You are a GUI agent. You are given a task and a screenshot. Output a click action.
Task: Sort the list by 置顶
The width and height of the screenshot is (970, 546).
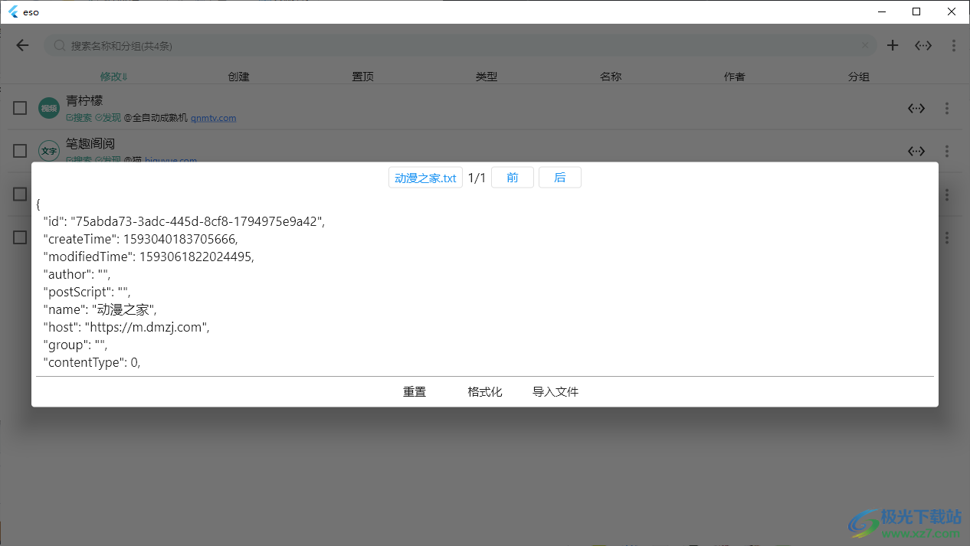pos(362,77)
